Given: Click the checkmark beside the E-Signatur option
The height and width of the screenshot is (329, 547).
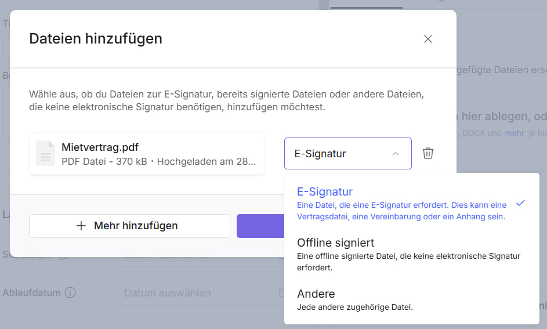Looking at the screenshot, I should [520, 203].
